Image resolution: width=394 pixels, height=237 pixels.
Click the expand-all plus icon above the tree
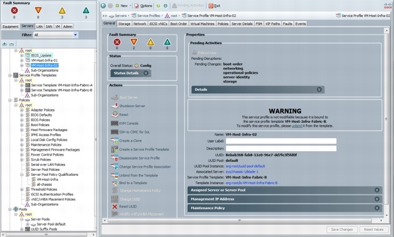(x=4, y=43)
